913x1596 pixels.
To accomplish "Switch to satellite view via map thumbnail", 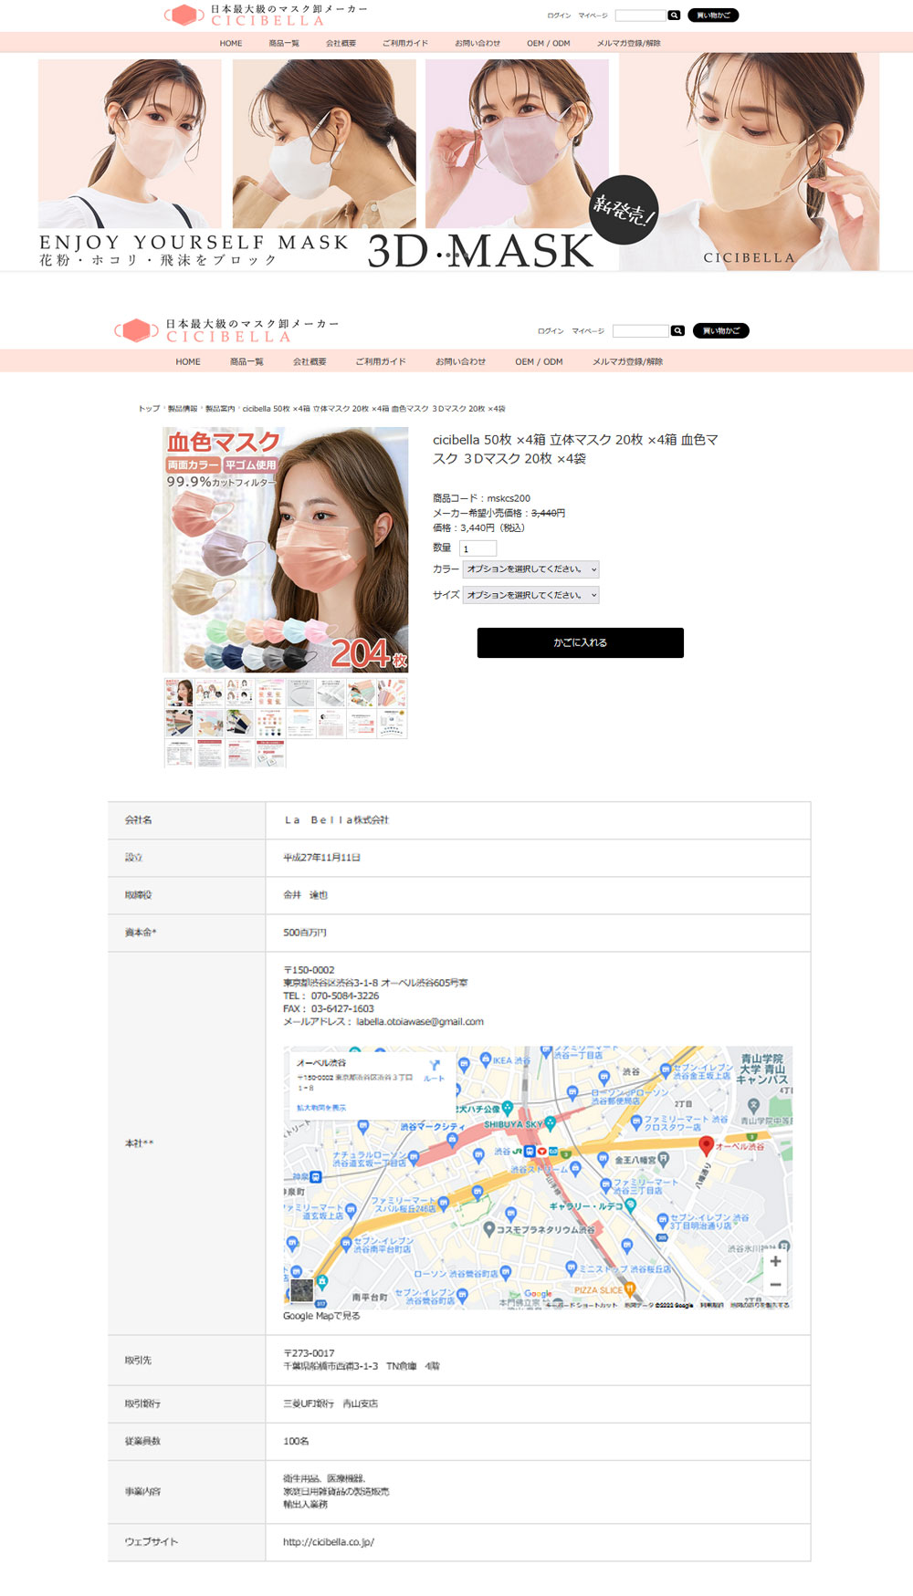I will 301,1290.
